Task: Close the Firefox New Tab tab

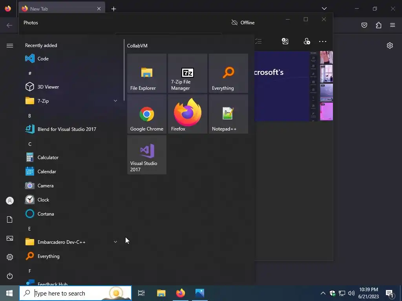Action: point(99,9)
